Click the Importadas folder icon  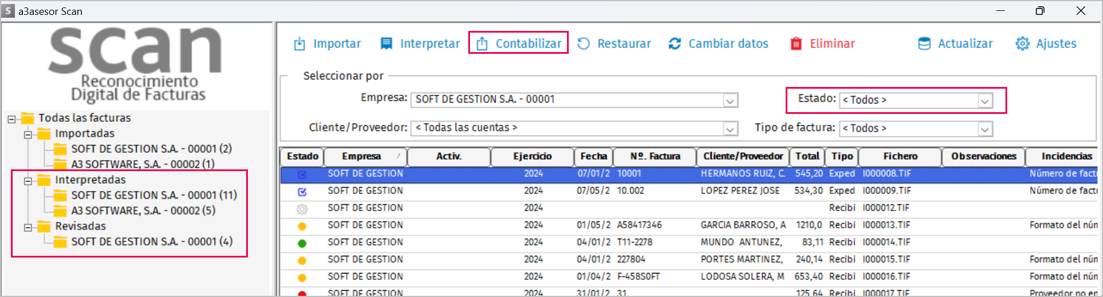tap(44, 134)
